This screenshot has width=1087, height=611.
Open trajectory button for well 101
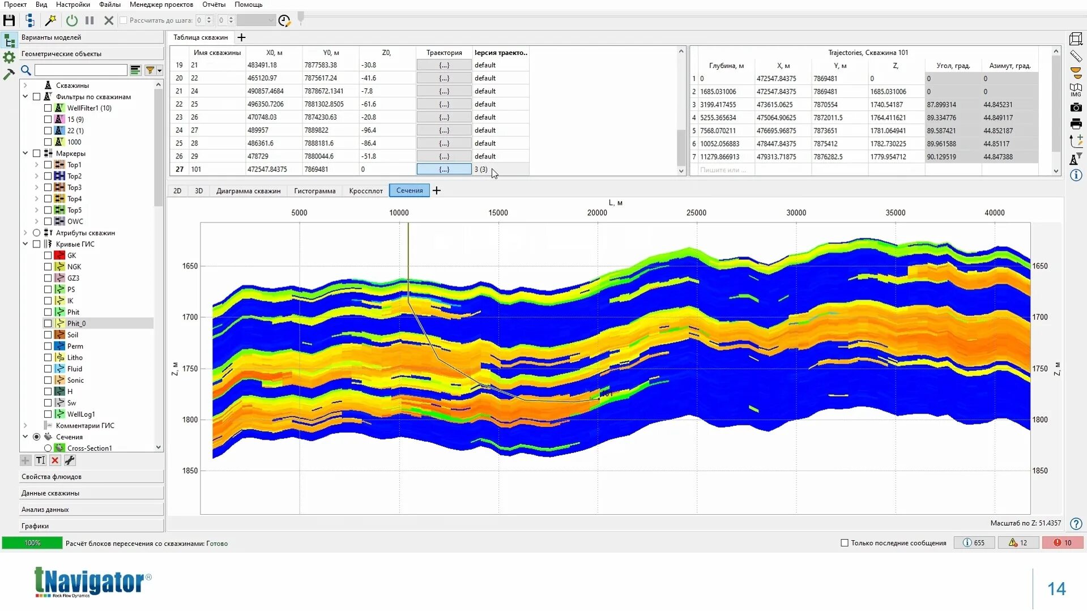click(444, 169)
